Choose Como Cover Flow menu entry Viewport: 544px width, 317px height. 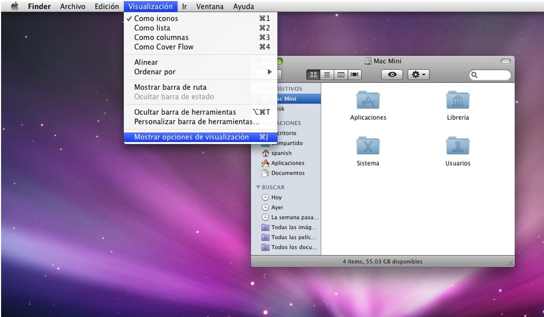point(200,47)
